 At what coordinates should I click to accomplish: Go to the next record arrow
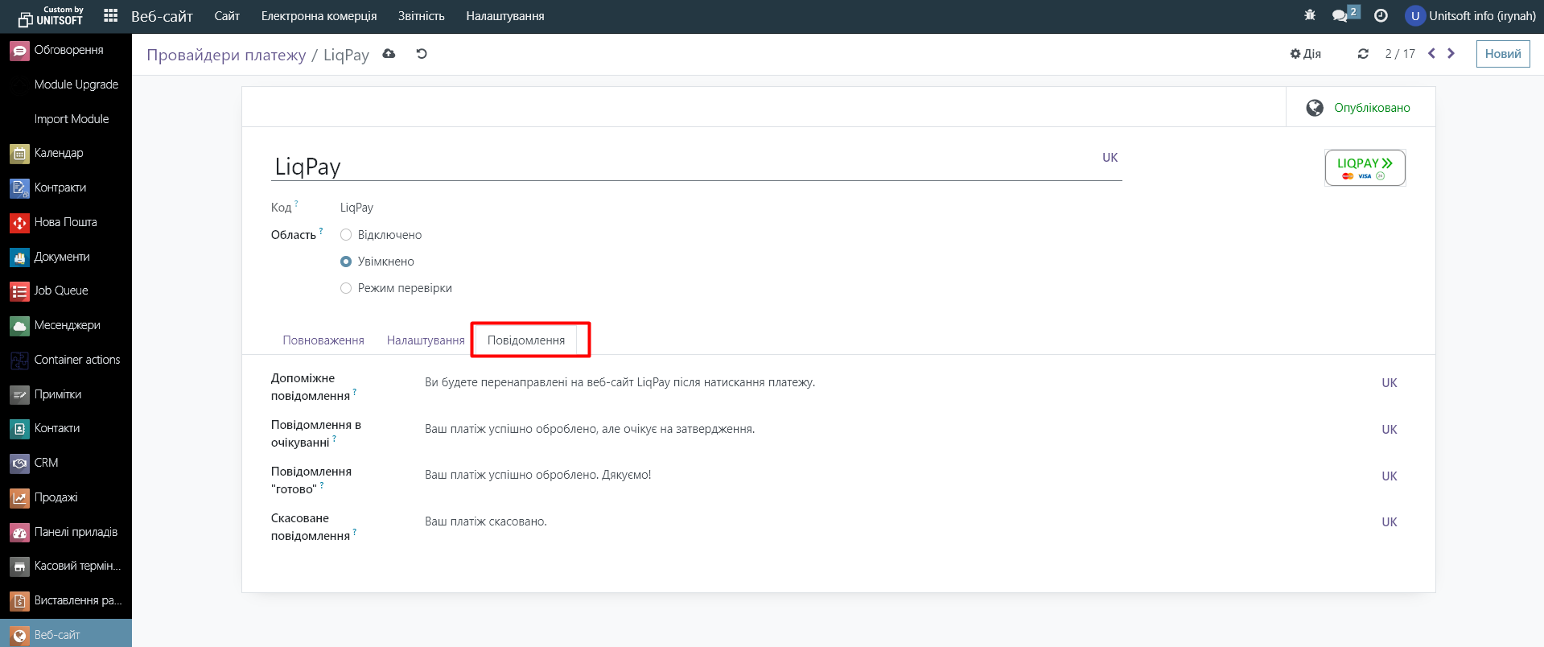click(1451, 53)
